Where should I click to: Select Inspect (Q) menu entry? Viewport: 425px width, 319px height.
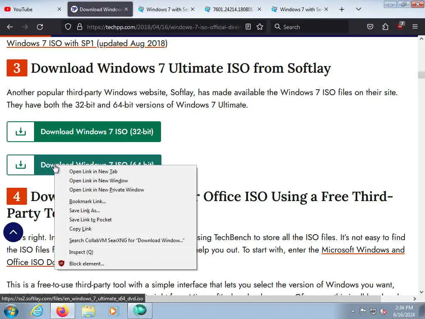pyautogui.click(x=125, y=252)
